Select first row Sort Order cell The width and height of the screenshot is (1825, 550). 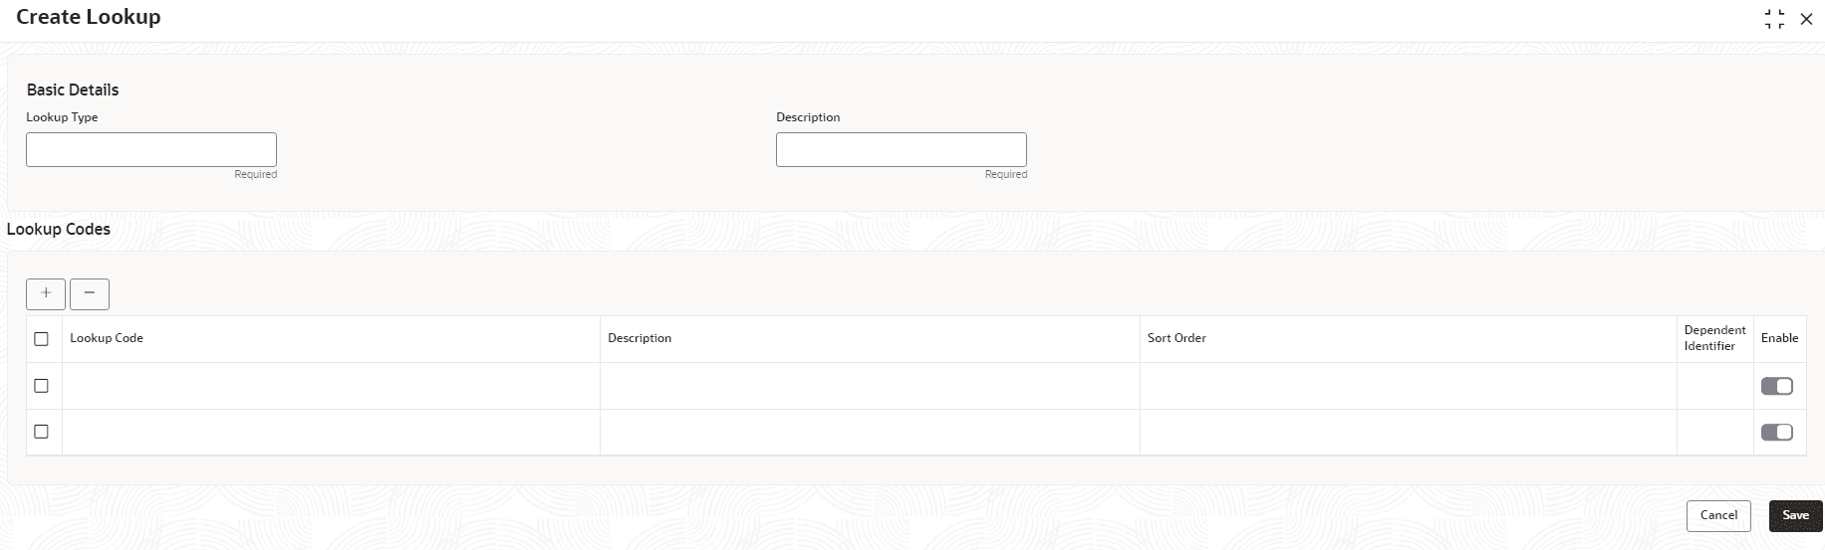pyautogui.click(x=1409, y=386)
